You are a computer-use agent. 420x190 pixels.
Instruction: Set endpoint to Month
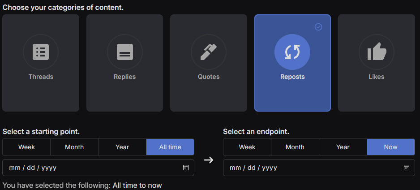295,147
